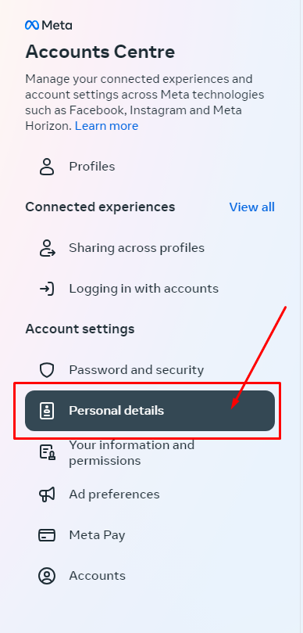The image size is (303, 633).
Task: Click the Accounts circle person icon
Action: pos(47,576)
